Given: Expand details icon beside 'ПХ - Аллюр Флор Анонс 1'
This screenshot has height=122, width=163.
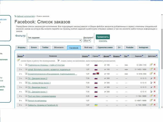Looking at the screenshot, I should (x=26, y=83).
